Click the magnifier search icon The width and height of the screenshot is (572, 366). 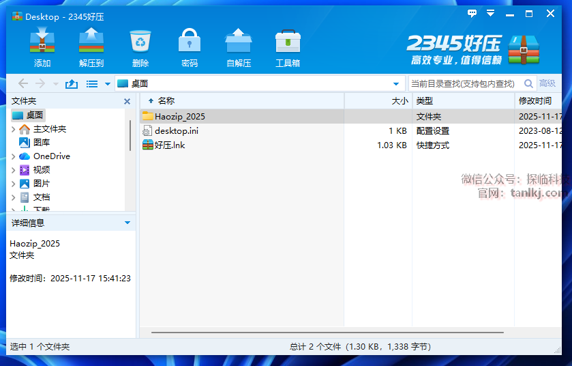(x=528, y=83)
